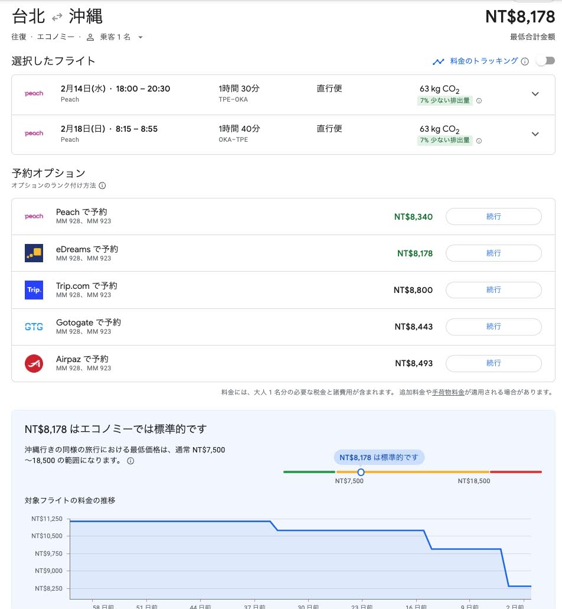
Task: Click info icon beside 料金のトラッキング
Action: coord(525,61)
